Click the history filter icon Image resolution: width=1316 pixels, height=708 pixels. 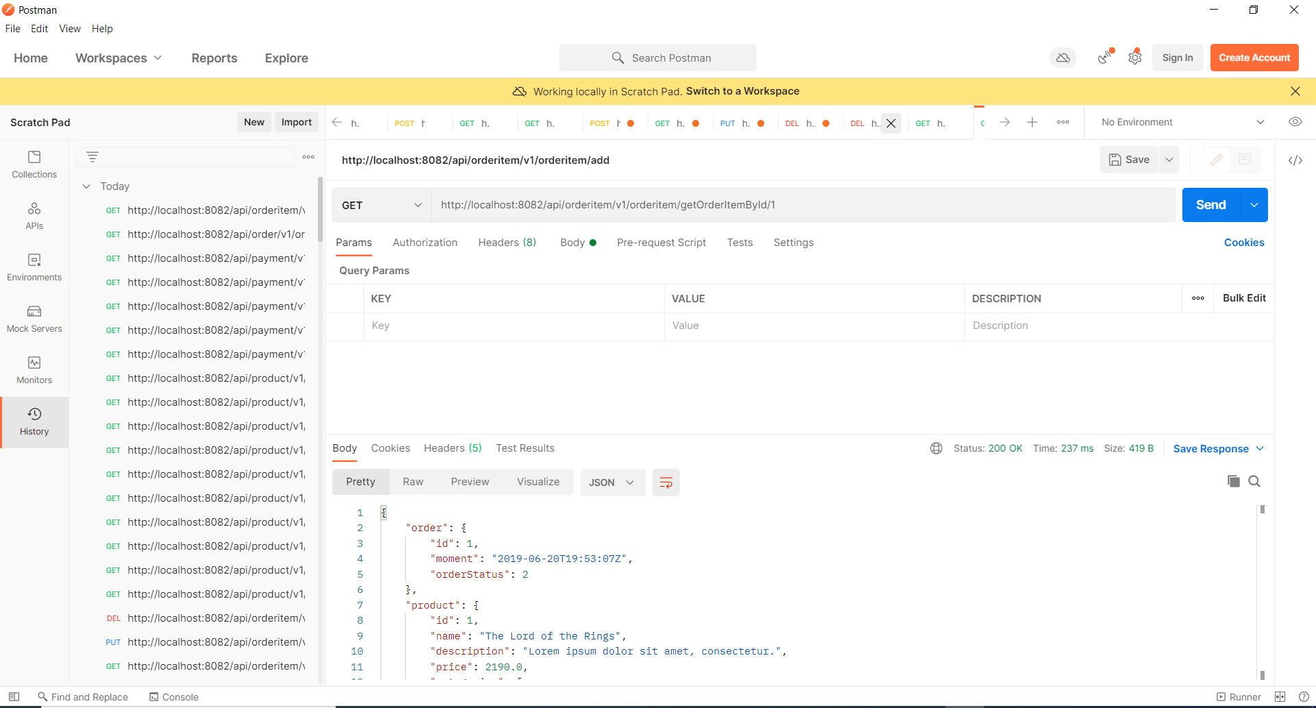click(x=93, y=157)
